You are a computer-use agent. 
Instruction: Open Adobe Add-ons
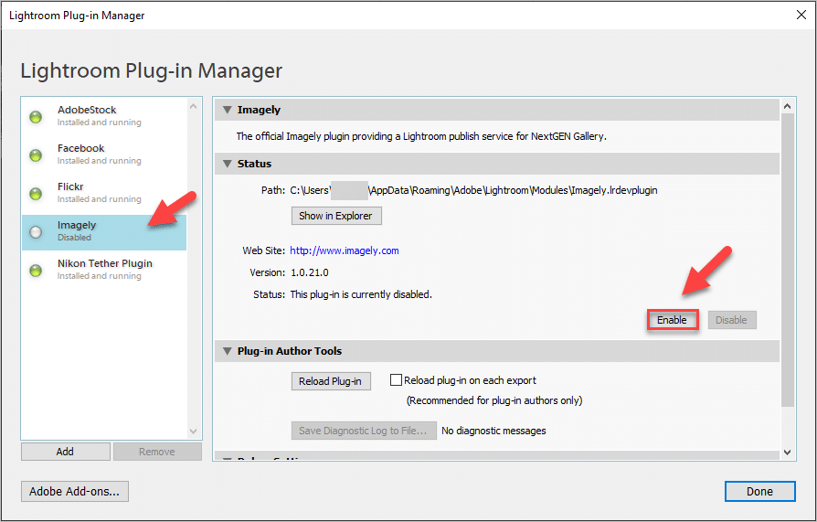coord(75,491)
